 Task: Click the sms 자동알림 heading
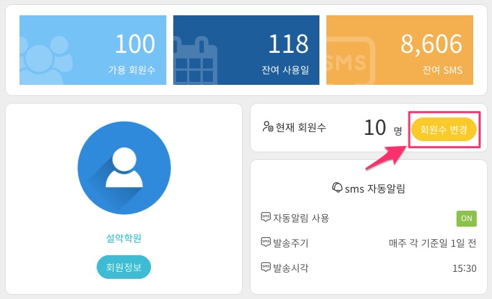pos(374,188)
